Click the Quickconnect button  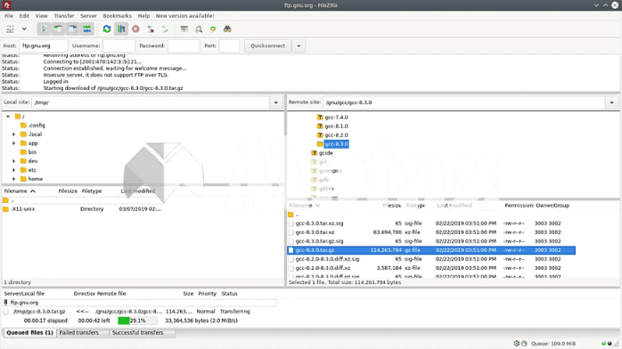pos(267,45)
